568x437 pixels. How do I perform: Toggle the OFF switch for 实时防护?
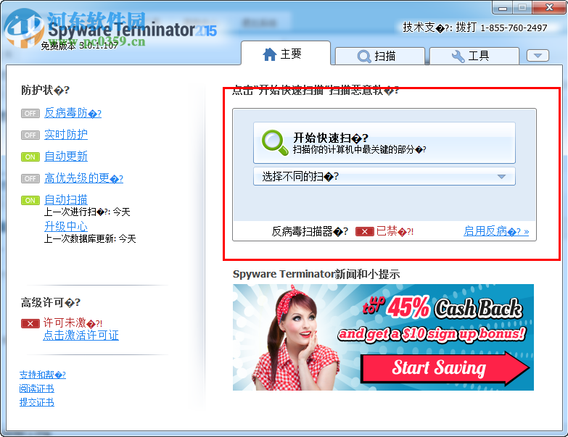pos(30,135)
